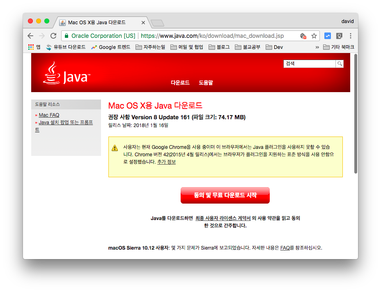Image resolution: width=381 pixels, height=292 pixels.
Task: Open a new tab with the blank tab button
Action: (x=158, y=23)
